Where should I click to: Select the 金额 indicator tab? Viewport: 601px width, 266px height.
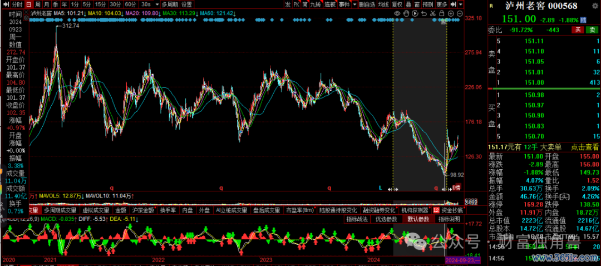[121, 210]
